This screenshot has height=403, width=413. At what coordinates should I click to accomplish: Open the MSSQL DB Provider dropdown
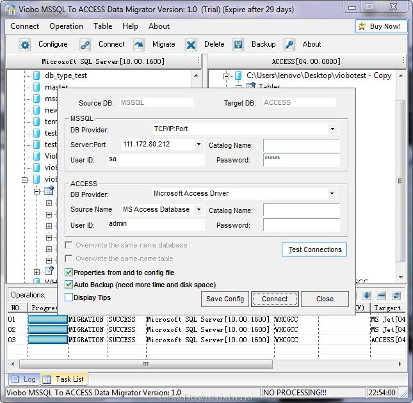click(x=333, y=129)
